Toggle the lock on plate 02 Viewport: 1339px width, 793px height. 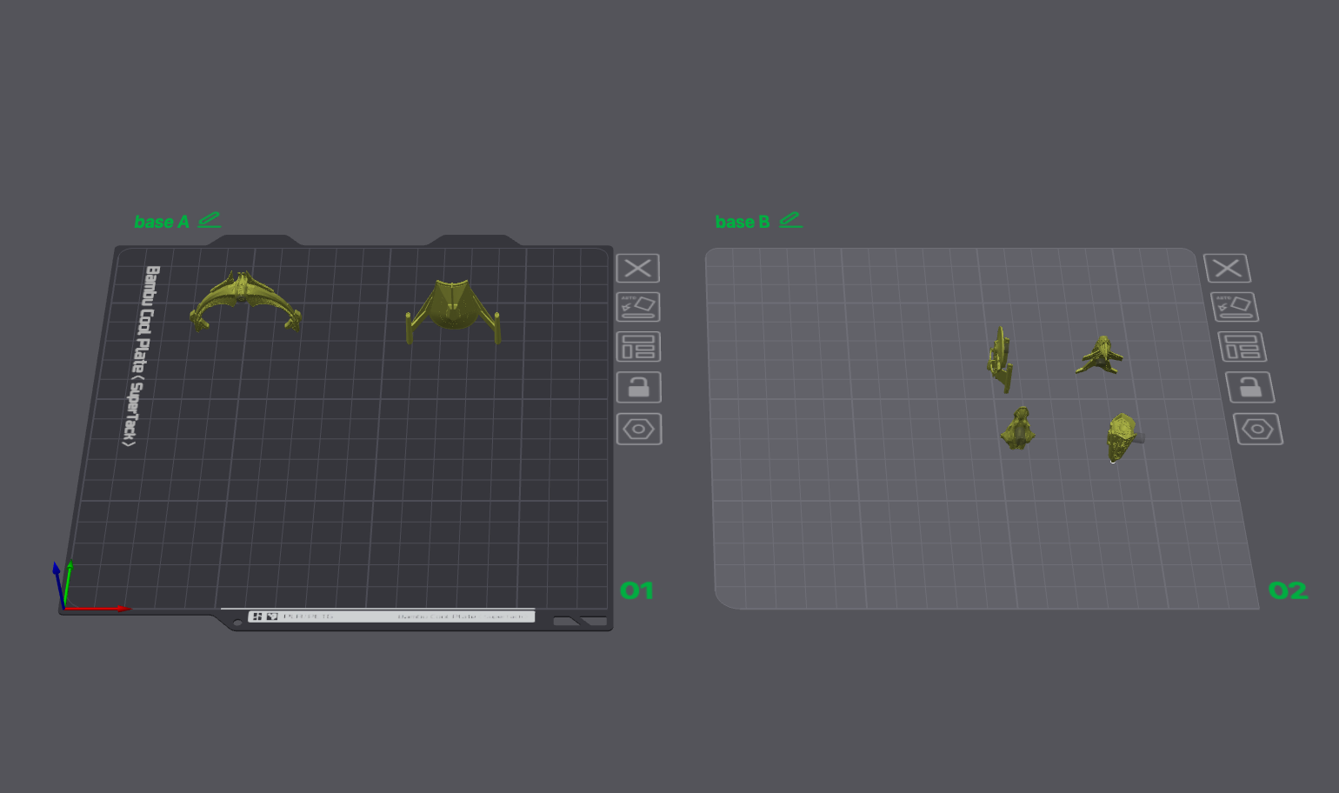point(1250,387)
